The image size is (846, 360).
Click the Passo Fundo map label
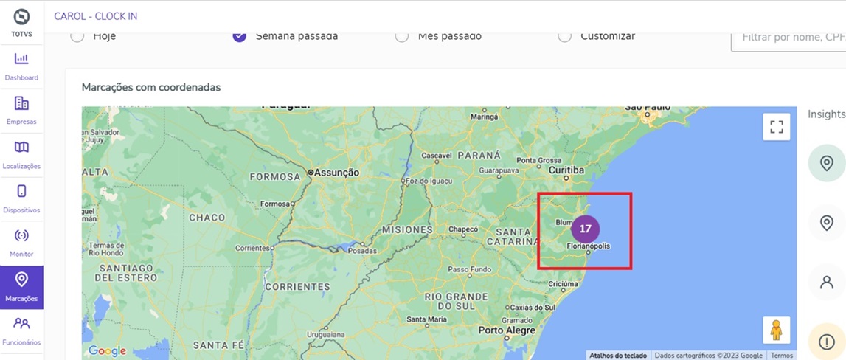(469, 269)
